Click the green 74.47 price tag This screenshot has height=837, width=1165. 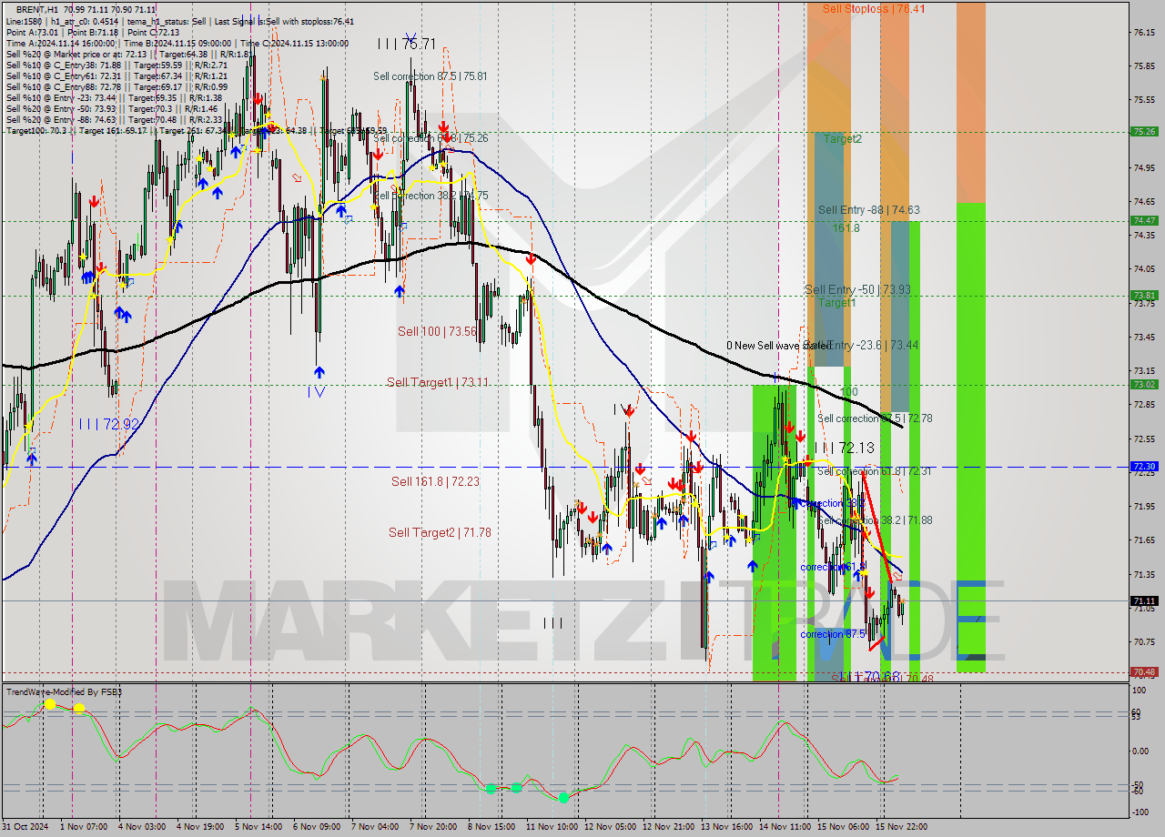click(1144, 220)
